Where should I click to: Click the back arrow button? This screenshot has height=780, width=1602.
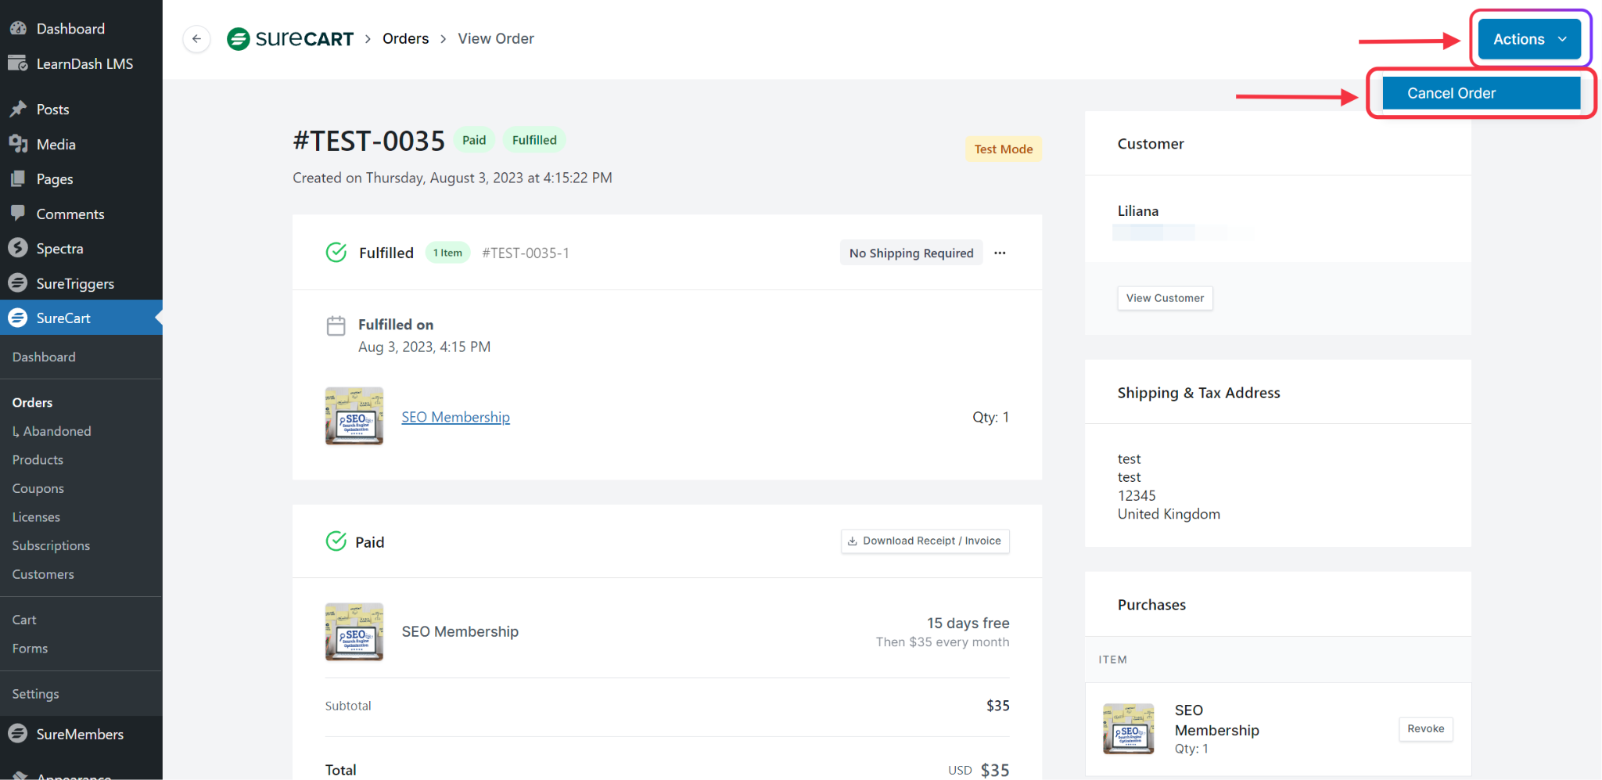click(x=196, y=38)
